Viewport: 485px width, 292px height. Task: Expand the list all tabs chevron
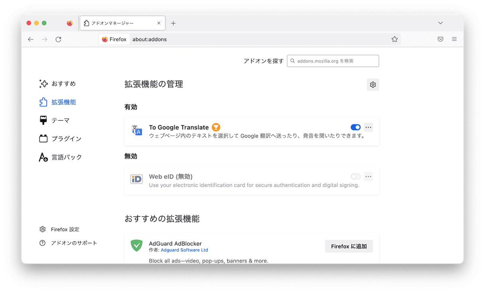coord(440,23)
